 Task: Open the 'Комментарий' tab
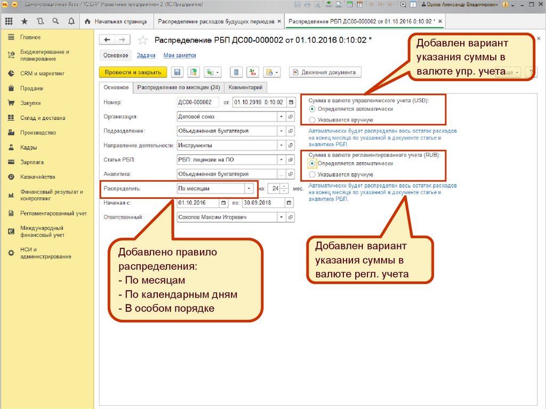click(245, 87)
